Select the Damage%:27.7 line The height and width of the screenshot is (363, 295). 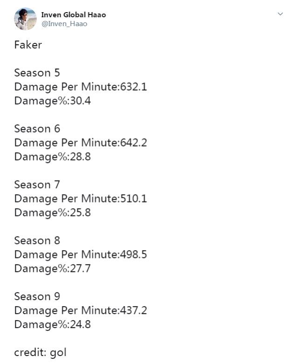[53, 269]
